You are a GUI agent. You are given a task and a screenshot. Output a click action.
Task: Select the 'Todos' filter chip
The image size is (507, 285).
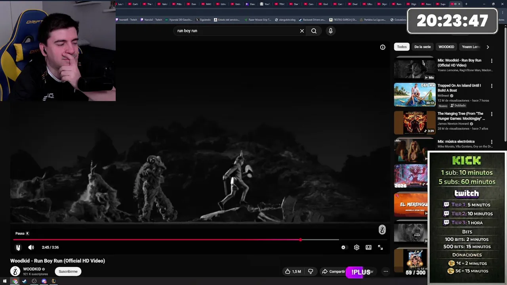[x=402, y=47]
